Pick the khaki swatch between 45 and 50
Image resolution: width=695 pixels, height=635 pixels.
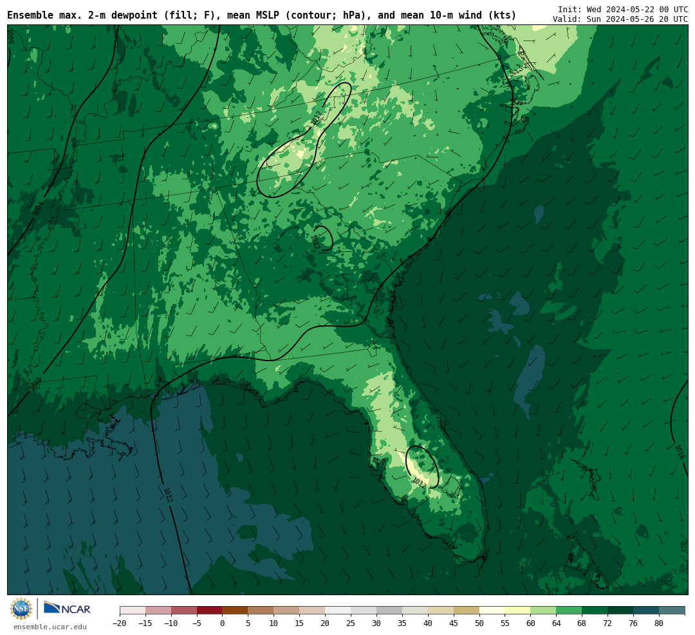(x=467, y=610)
